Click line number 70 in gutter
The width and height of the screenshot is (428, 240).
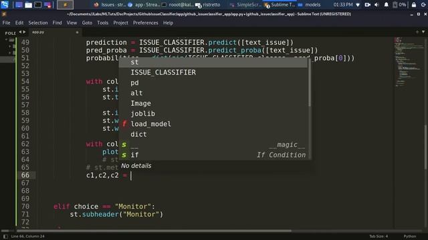pyautogui.click(x=25, y=207)
